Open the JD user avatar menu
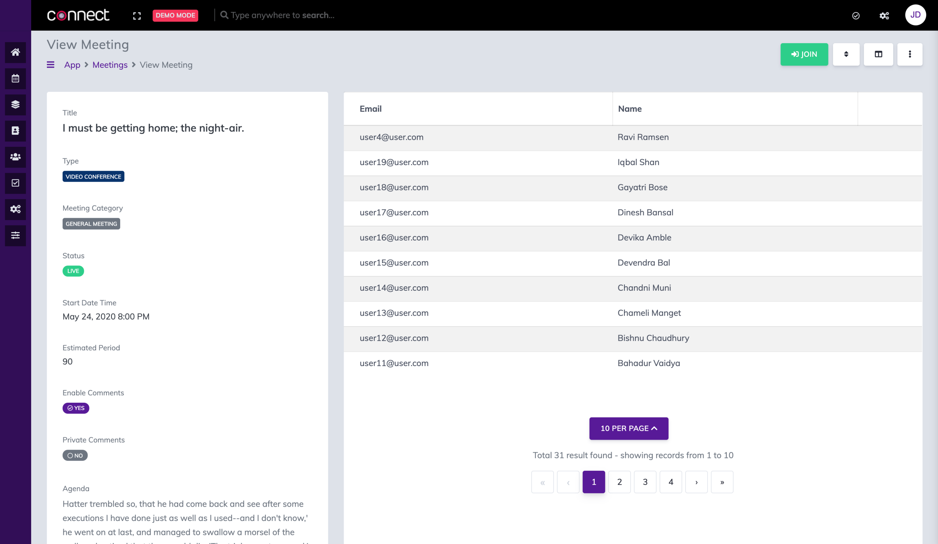The width and height of the screenshot is (938, 544). click(915, 15)
